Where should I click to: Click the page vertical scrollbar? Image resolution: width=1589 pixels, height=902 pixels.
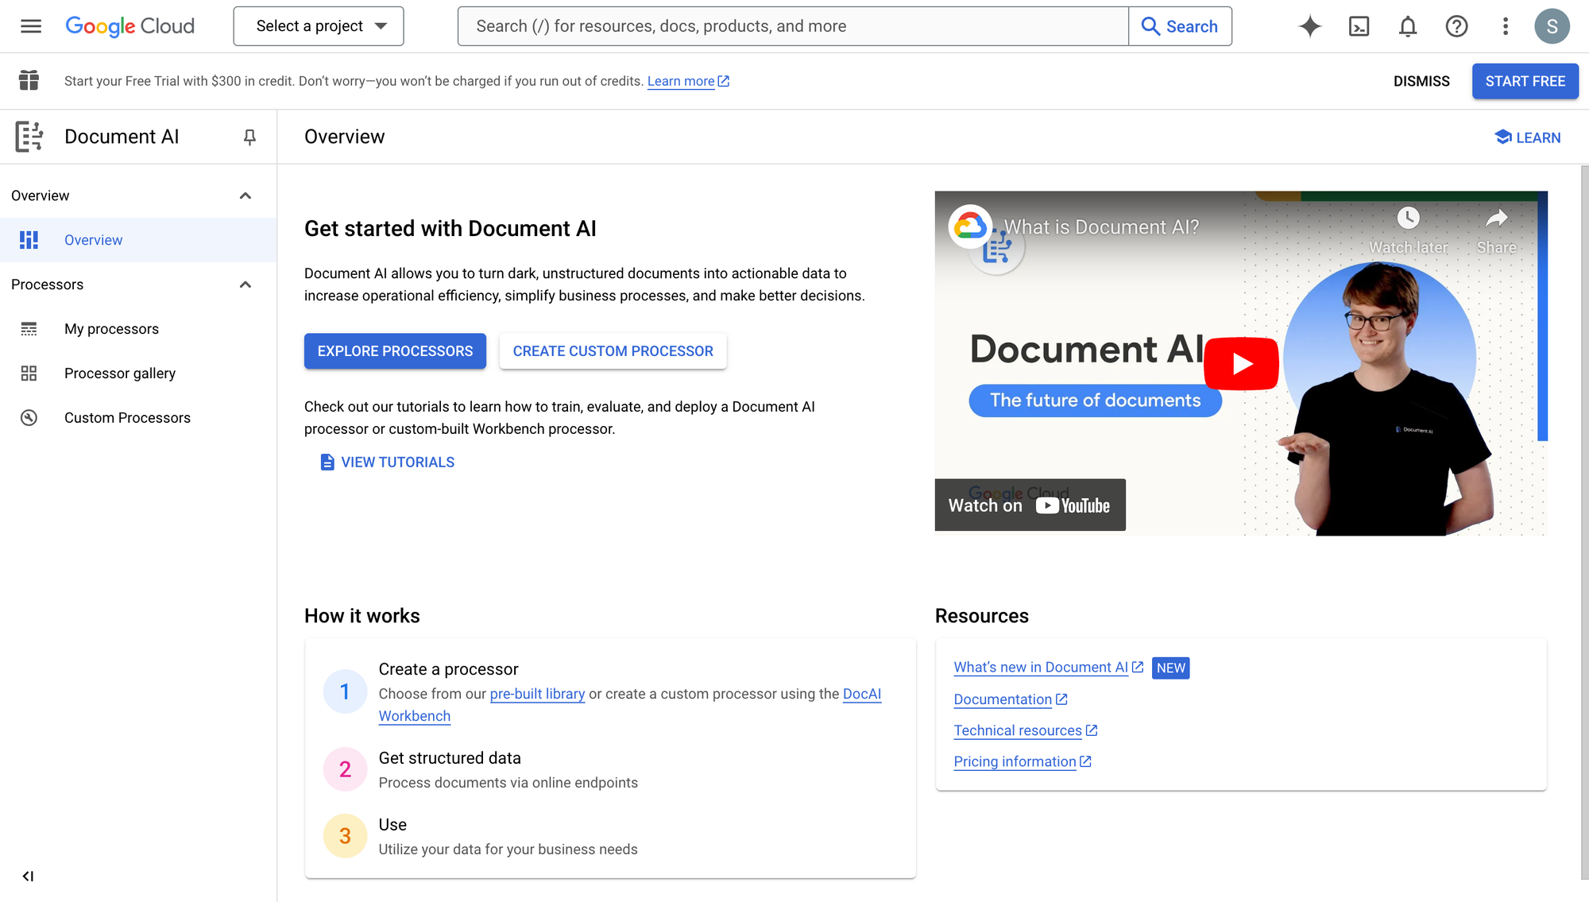pos(1584,522)
